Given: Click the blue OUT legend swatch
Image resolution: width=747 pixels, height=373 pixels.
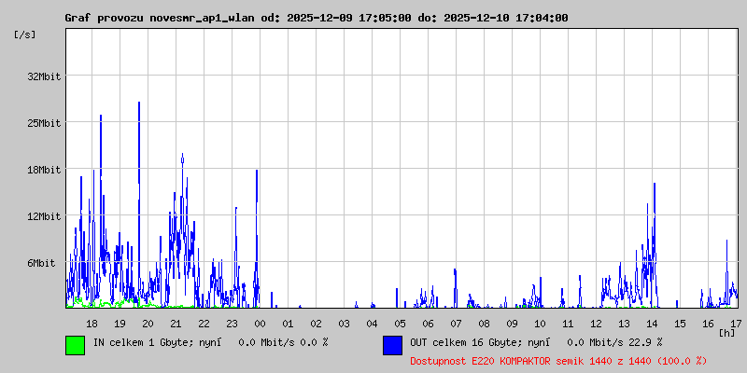Looking at the screenshot, I should pyautogui.click(x=392, y=344).
